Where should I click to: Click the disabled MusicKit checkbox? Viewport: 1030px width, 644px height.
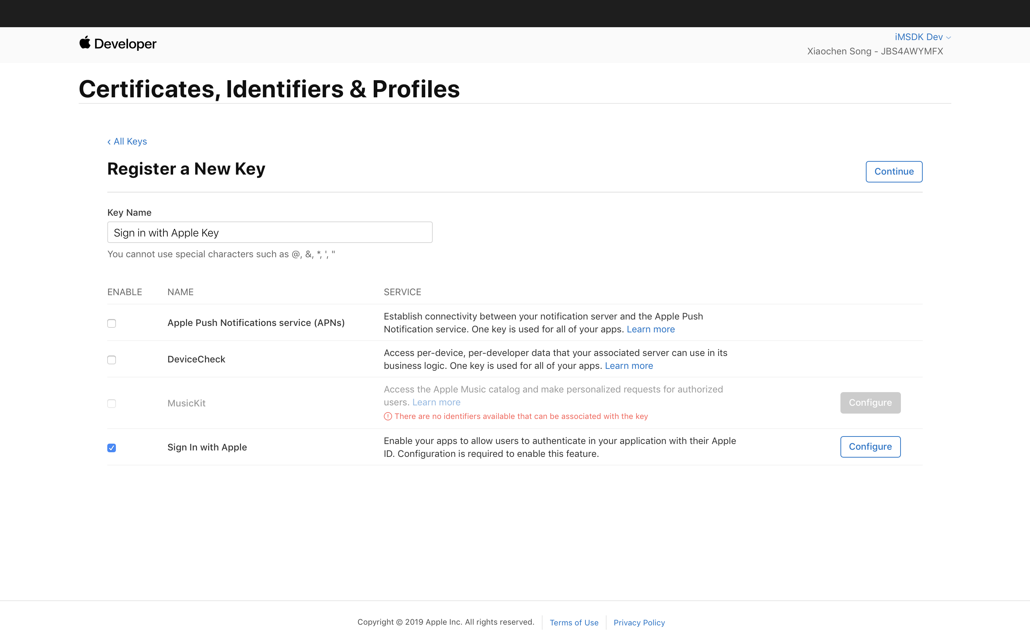pyautogui.click(x=112, y=403)
